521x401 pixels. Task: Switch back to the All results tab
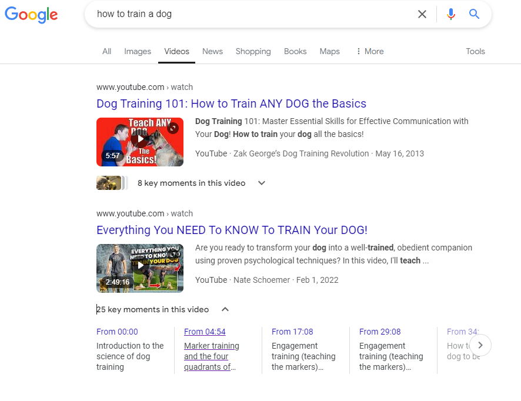pyautogui.click(x=106, y=51)
